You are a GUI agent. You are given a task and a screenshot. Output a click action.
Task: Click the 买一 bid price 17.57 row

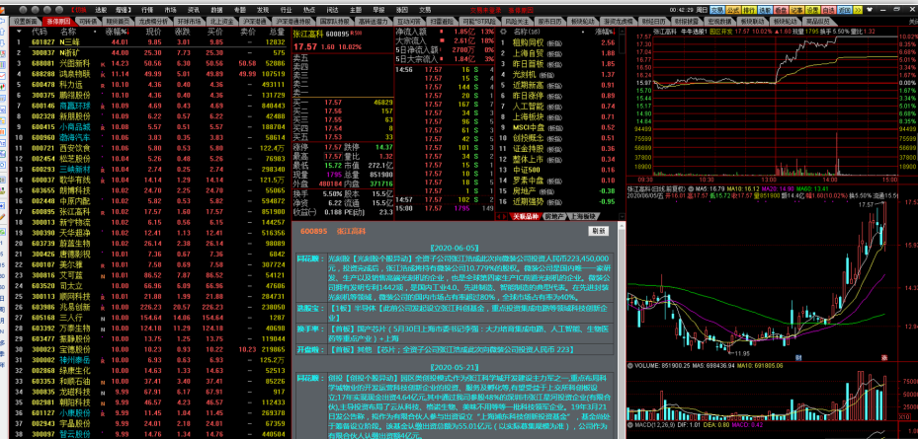[x=343, y=102]
